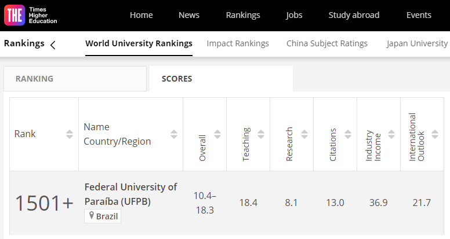Sort the Citations score column
This screenshot has height=239, width=450.
348,134
